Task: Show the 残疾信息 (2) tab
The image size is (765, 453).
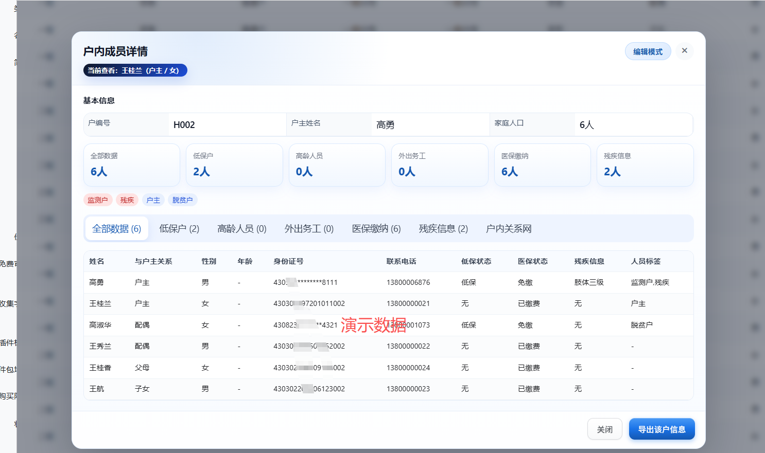Action: [x=443, y=229]
